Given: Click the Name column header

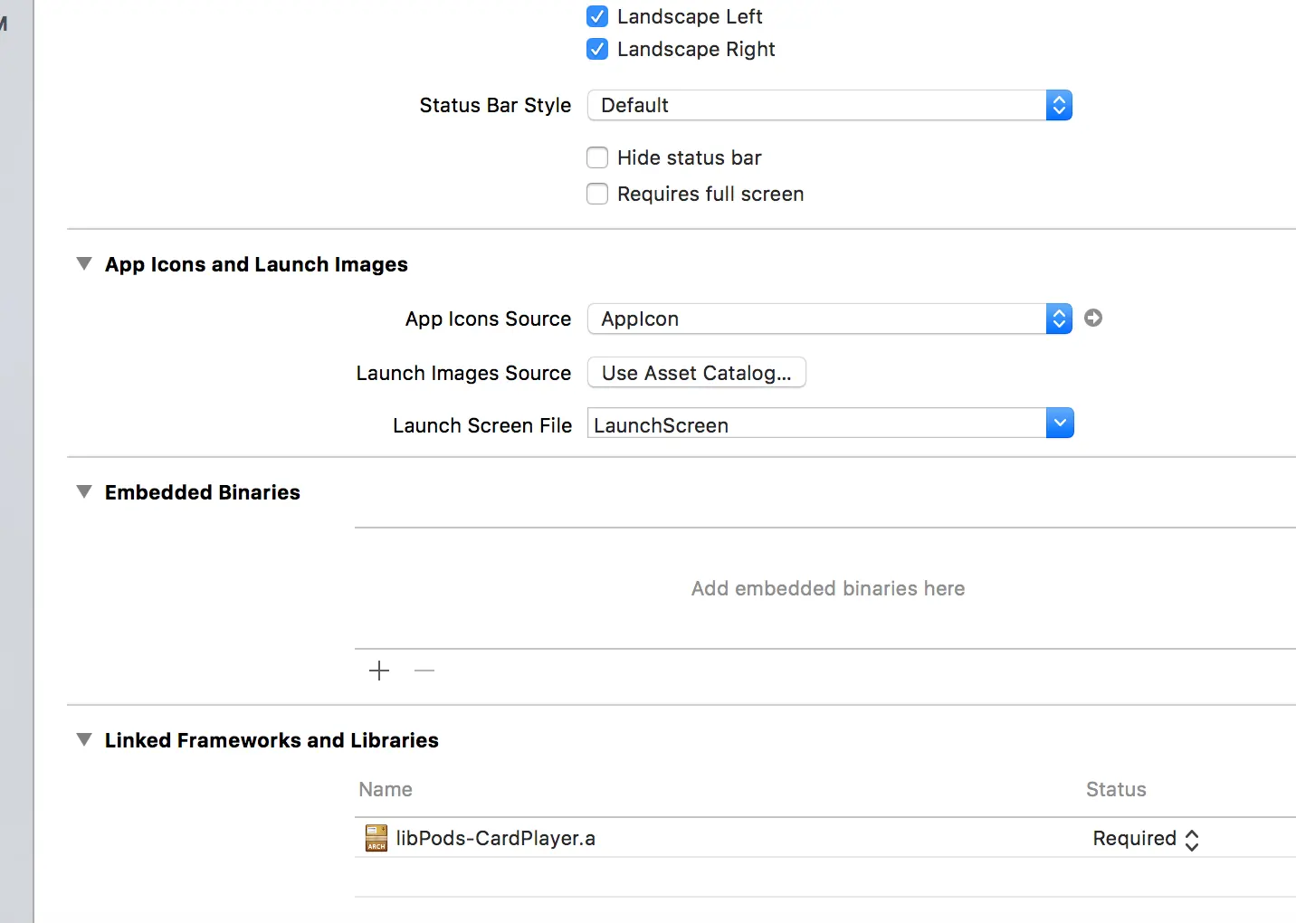Looking at the screenshot, I should pos(386,789).
